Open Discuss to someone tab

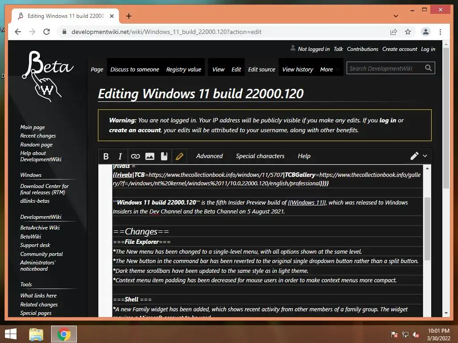pos(135,69)
